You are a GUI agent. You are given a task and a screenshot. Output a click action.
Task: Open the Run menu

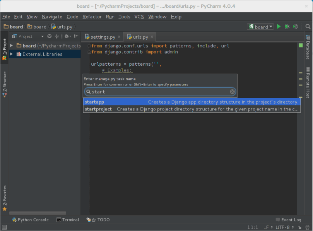pos(110,17)
